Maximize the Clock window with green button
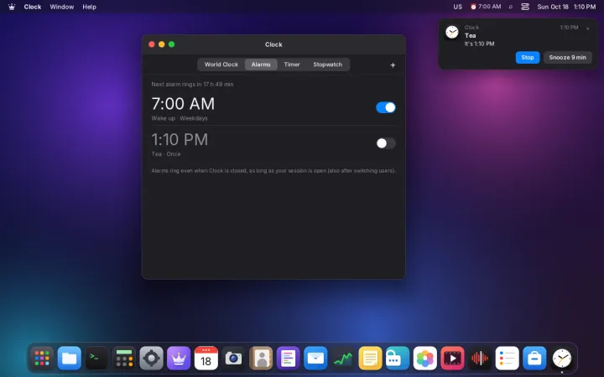The image size is (604, 377). click(172, 44)
